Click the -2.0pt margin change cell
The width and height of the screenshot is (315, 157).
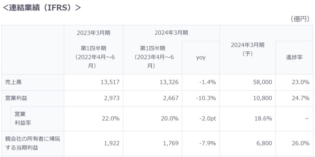(x=206, y=119)
